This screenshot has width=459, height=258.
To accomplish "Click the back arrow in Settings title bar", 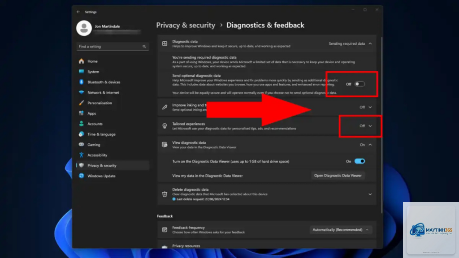I will (78, 12).
